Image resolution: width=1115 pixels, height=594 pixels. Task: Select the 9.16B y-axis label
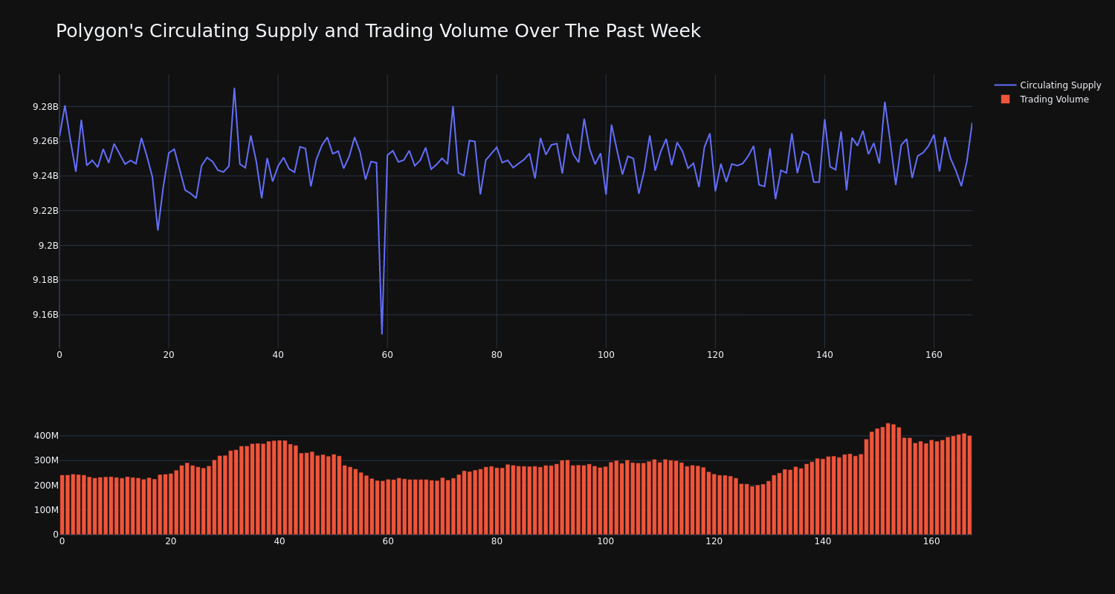[45, 315]
